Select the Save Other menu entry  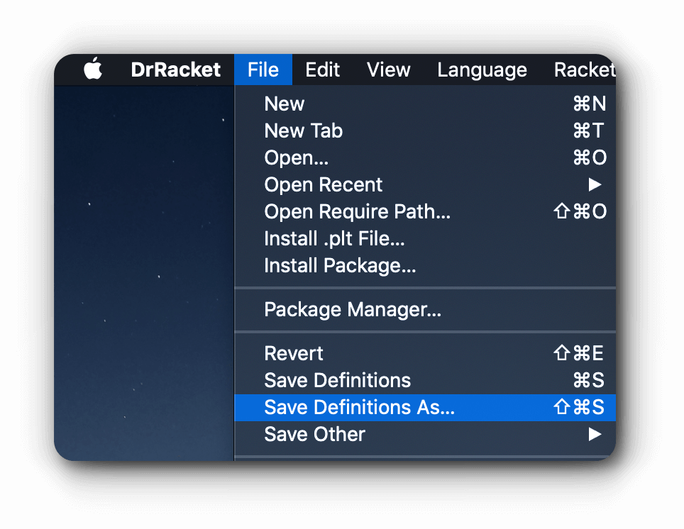coord(425,435)
